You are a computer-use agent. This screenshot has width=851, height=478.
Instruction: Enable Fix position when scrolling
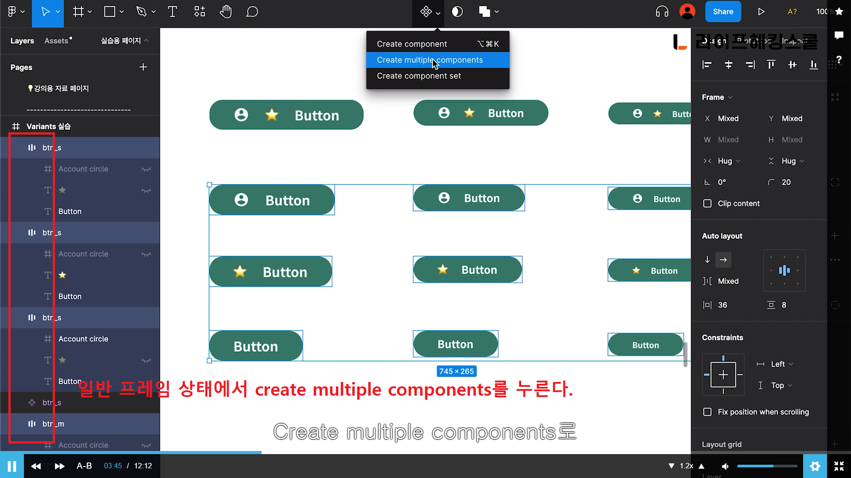point(707,412)
